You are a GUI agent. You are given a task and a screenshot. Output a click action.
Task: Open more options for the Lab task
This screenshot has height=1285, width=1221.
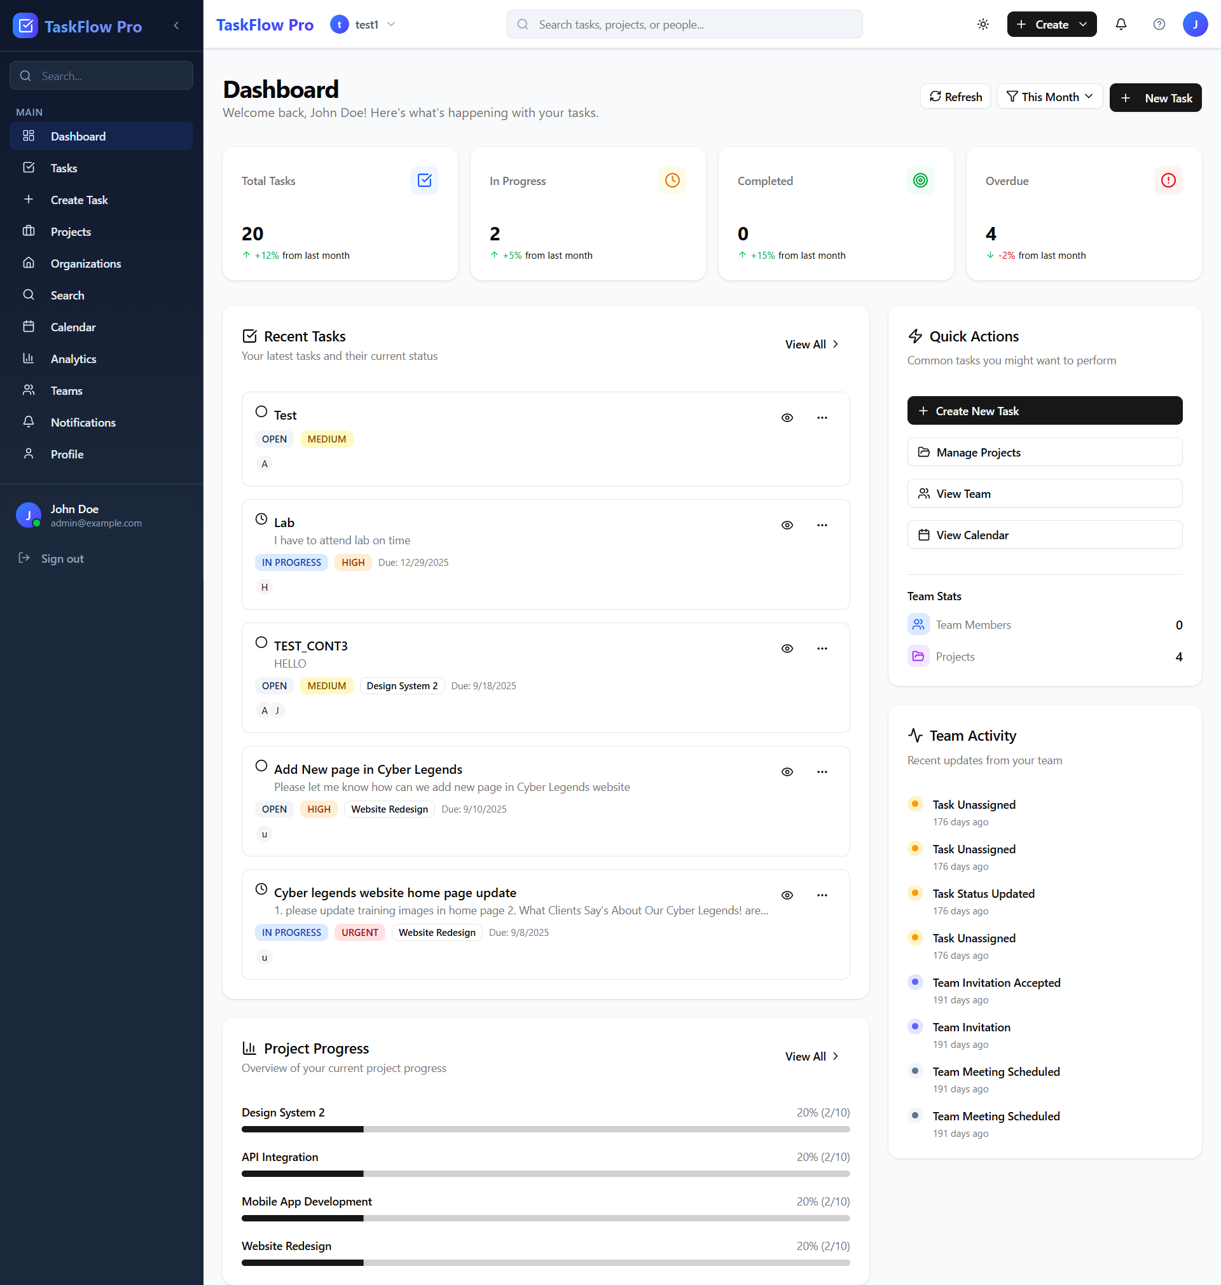pos(822,525)
